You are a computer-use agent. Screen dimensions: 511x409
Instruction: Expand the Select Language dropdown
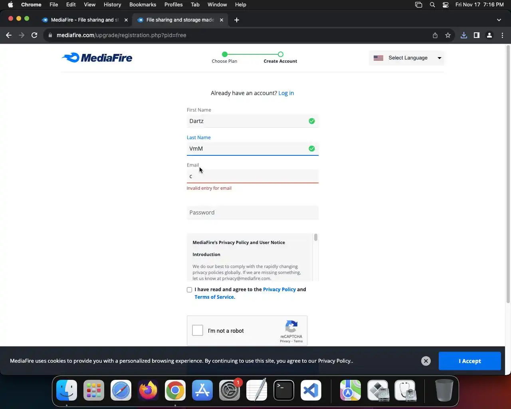click(x=407, y=58)
